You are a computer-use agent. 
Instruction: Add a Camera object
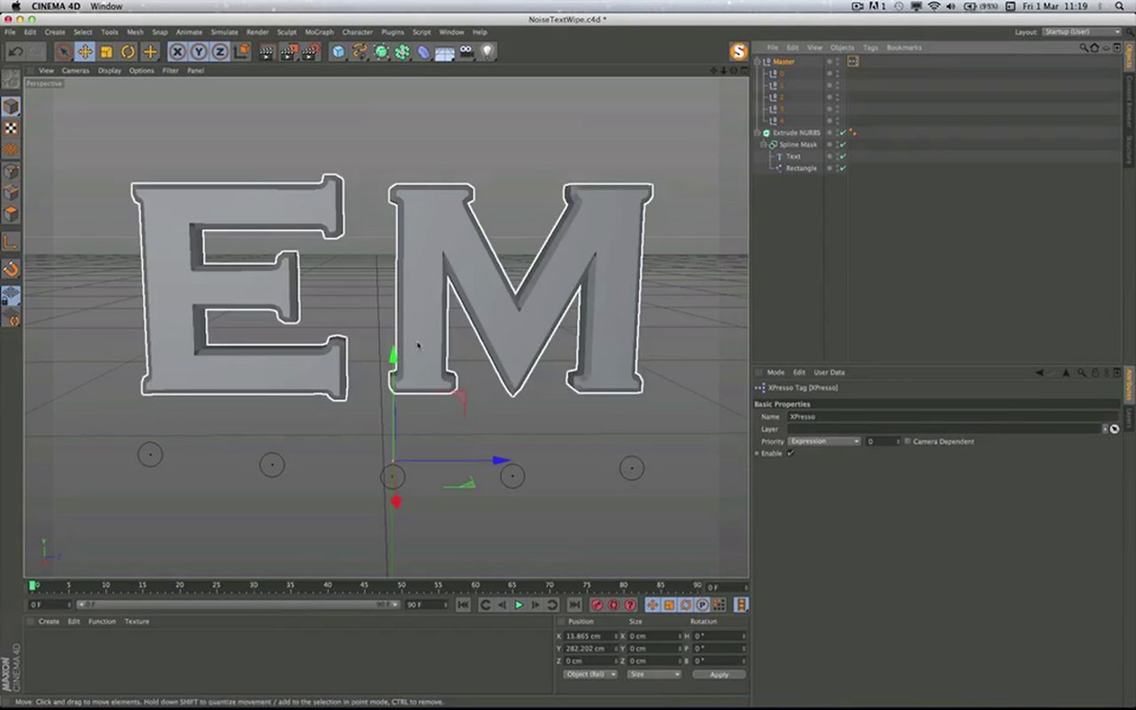pos(467,52)
